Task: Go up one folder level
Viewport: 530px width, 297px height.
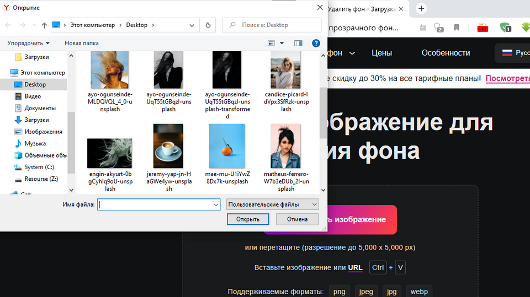Action: [x=44, y=25]
